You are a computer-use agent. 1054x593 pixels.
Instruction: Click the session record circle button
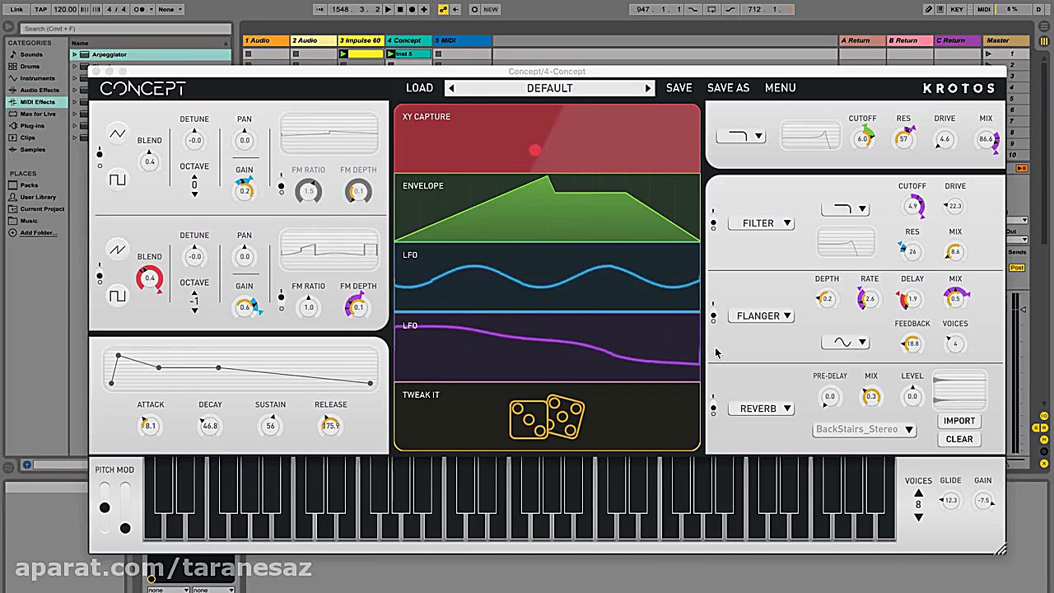[473, 9]
